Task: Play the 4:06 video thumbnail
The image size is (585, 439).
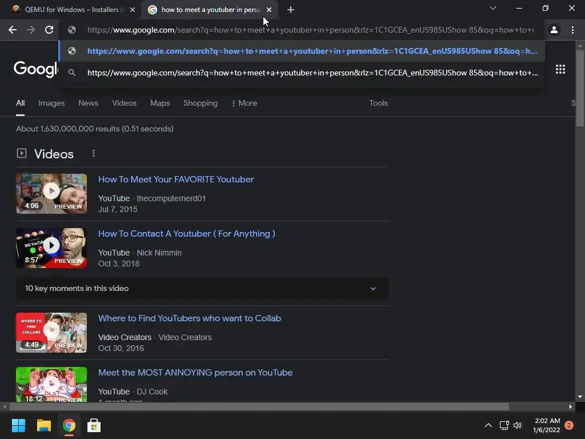Action: click(51, 193)
